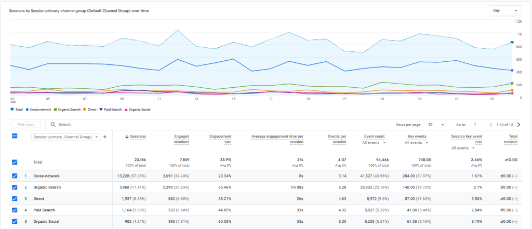Click the magnifier icon in the search box
The image size is (532, 229).
pos(53,125)
